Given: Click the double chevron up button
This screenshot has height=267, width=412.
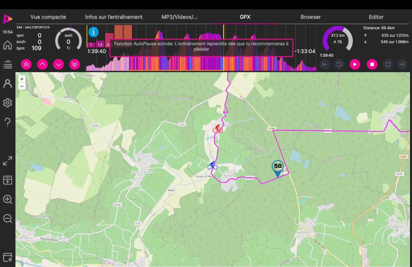Looking at the screenshot, I should 26,64.
